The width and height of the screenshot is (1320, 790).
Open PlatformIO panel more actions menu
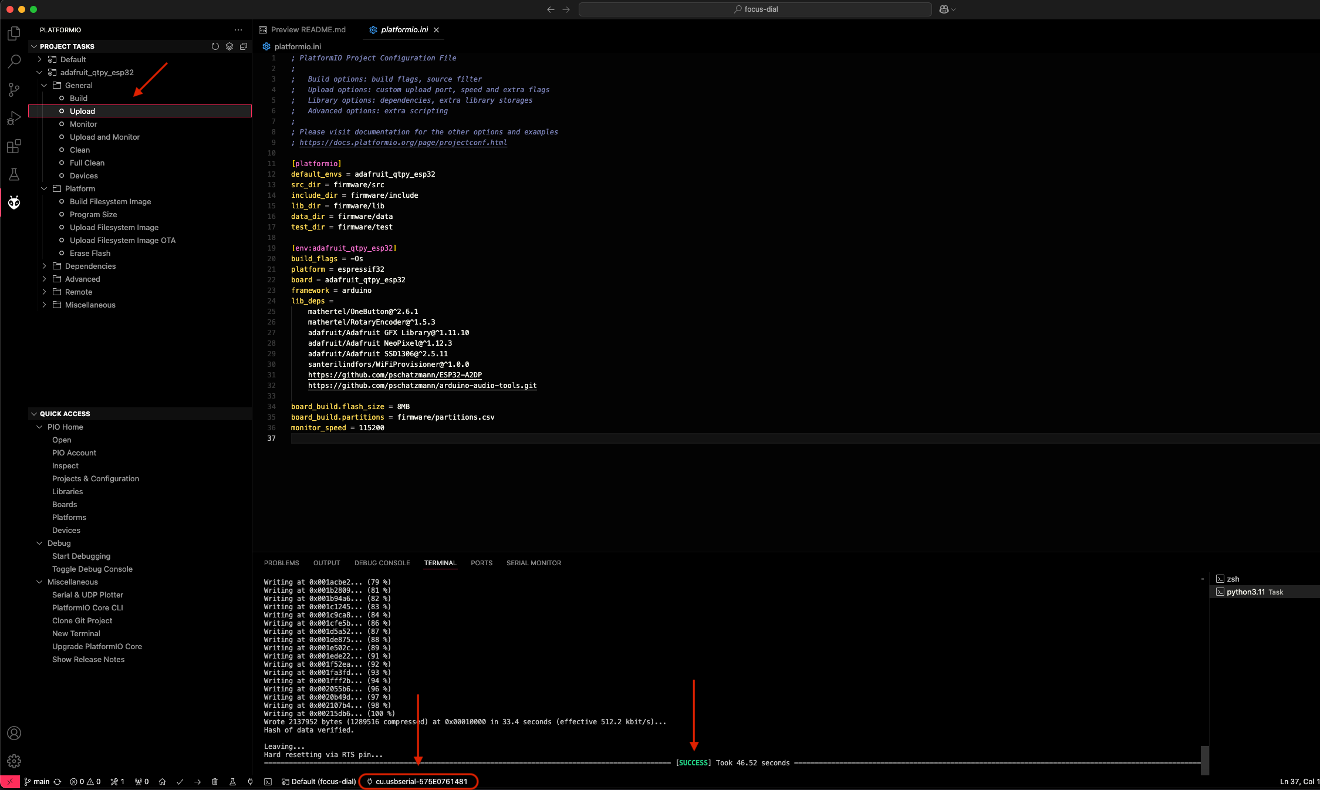(238, 30)
